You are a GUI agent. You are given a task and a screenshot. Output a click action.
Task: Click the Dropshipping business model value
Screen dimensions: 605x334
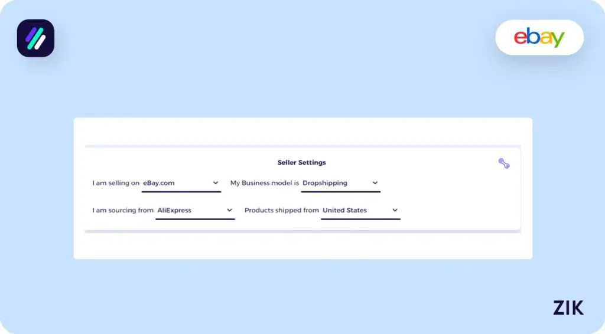325,183
